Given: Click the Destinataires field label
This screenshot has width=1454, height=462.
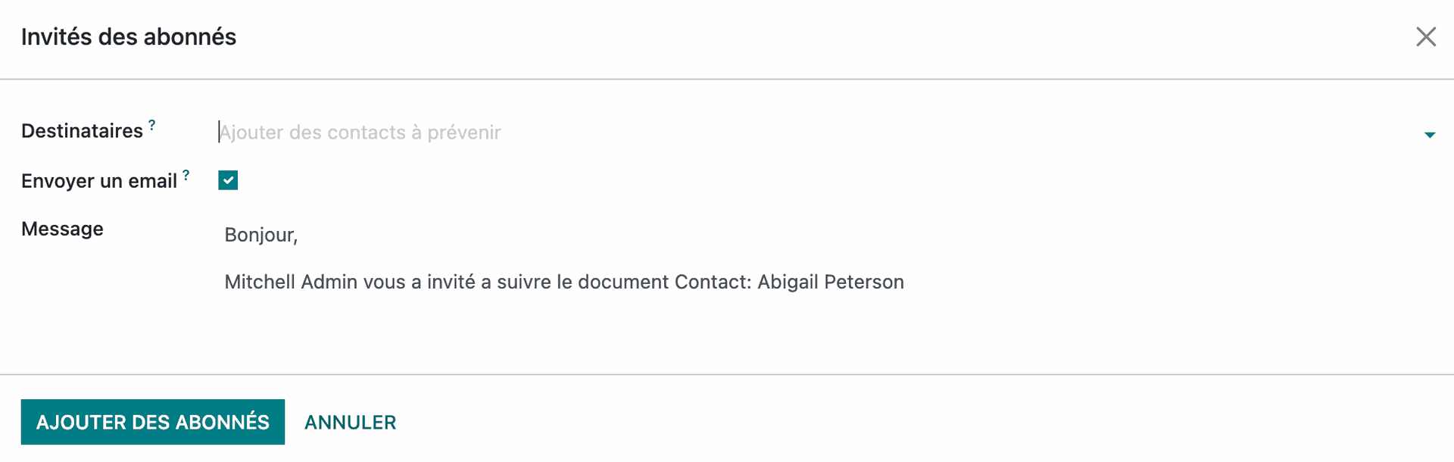Looking at the screenshot, I should [x=82, y=131].
